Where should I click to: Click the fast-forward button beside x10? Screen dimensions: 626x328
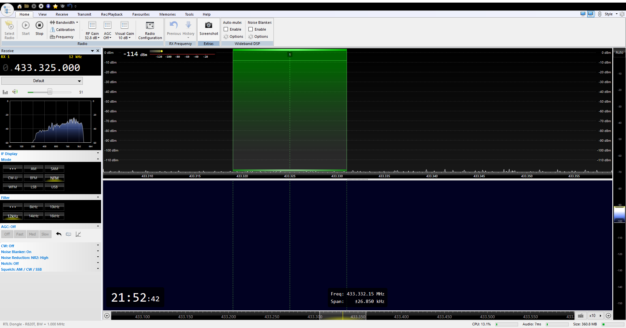click(x=608, y=316)
